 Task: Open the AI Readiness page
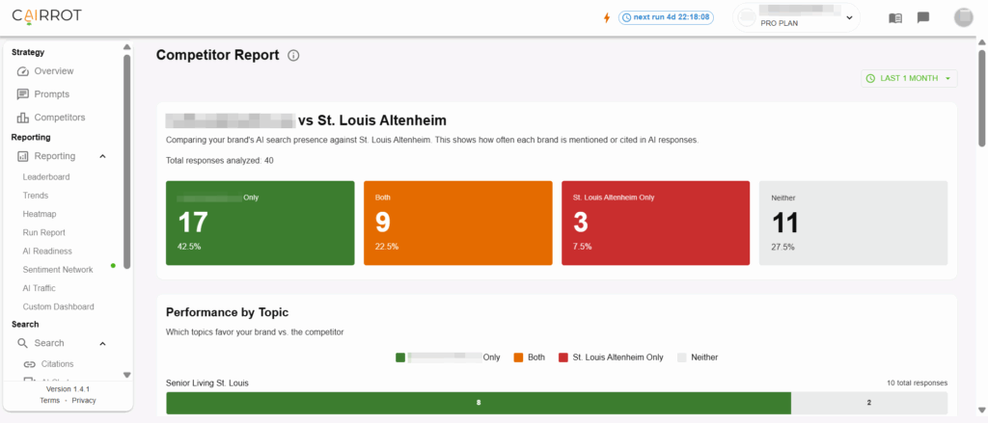[x=47, y=251]
